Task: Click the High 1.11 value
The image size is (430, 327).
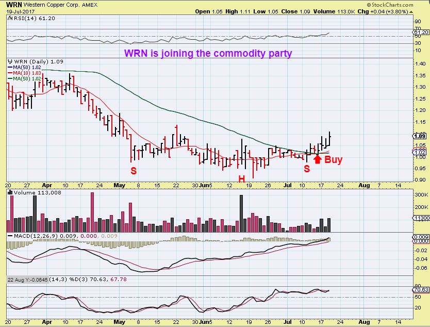Action: point(238,11)
